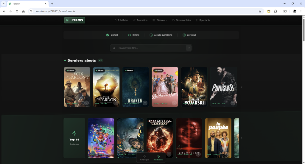Open the Super Mario Galaxy poster
This screenshot has width=305, height=164.
(x=101, y=138)
